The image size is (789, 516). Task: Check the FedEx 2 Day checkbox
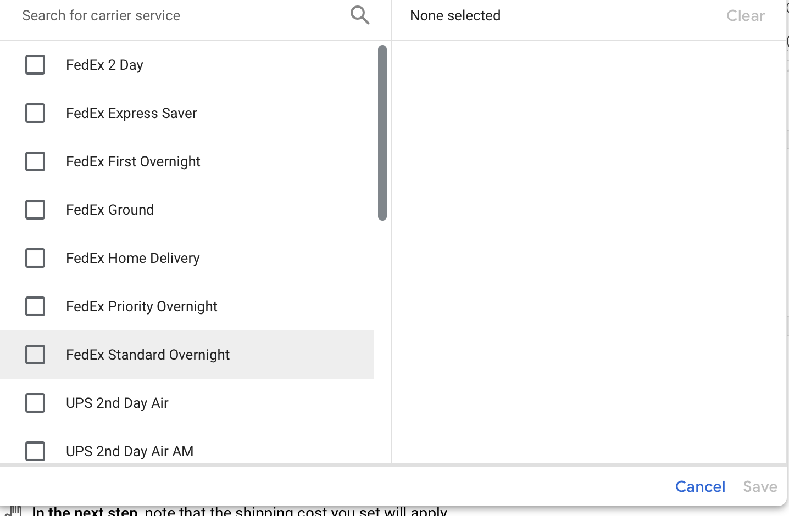35,65
